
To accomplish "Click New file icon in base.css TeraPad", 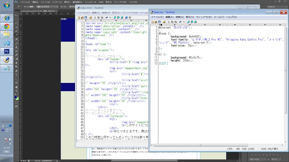I will 153,22.
